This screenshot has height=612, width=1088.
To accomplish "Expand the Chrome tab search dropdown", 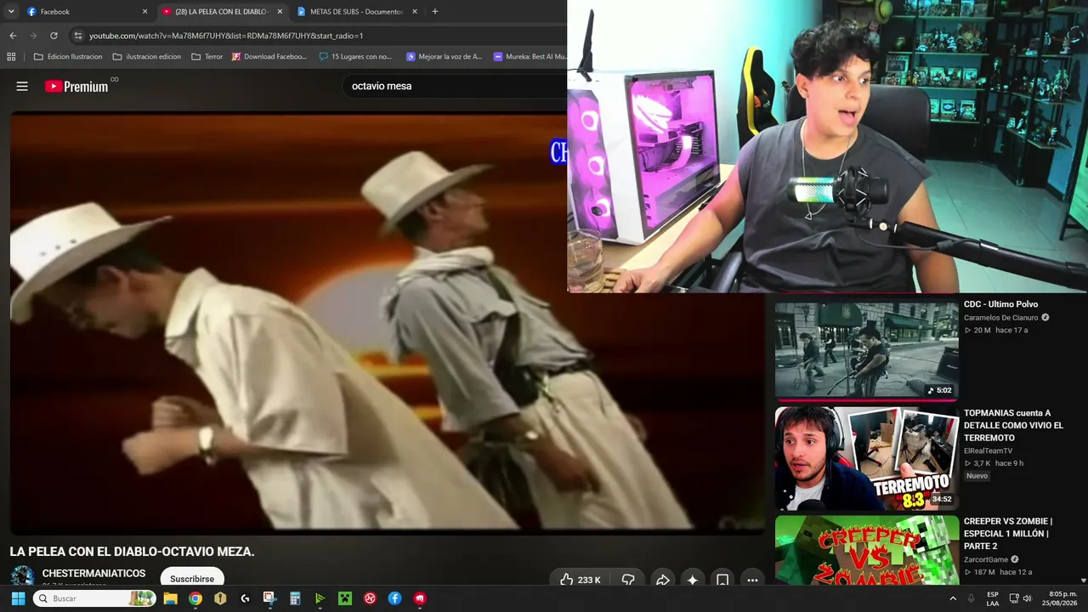I will 11,12.
